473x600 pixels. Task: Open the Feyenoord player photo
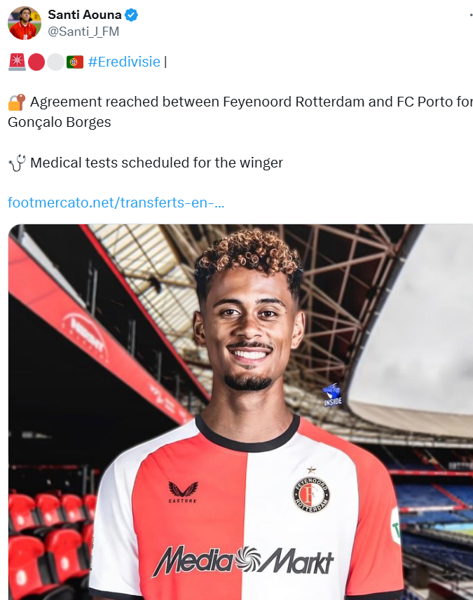[x=241, y=411]
